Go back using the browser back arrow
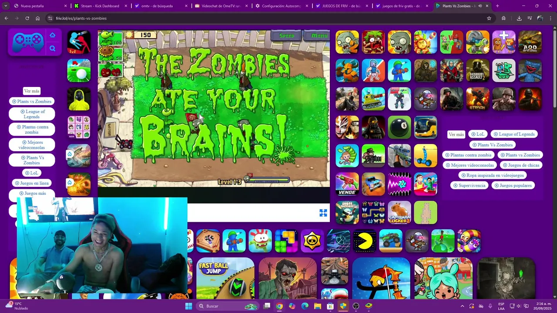The image size is (557, 313). [x=6, y=18]
